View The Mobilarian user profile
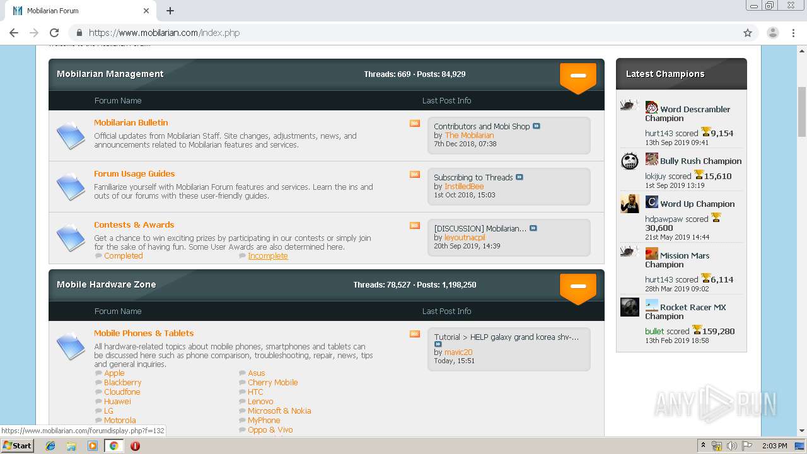This screenshot has height=454, width=807. click(x=469, y=135)
